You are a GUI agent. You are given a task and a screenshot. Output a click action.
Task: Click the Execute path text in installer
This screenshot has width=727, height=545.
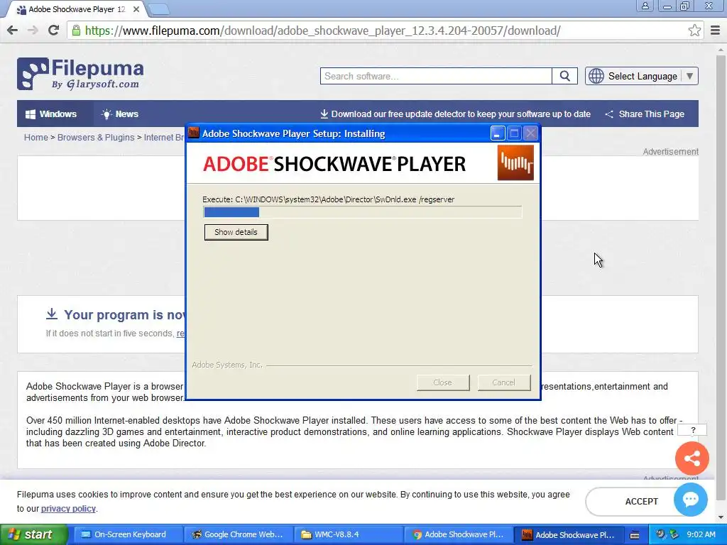coord(328,199)
